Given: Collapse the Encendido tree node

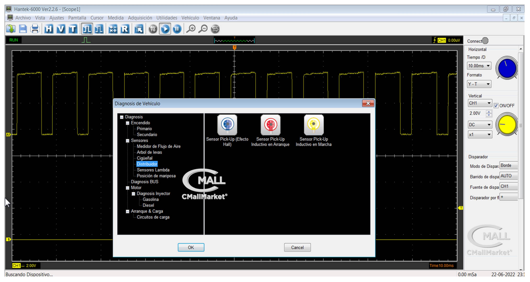Looking at the screenshot, I should [127, 123].
